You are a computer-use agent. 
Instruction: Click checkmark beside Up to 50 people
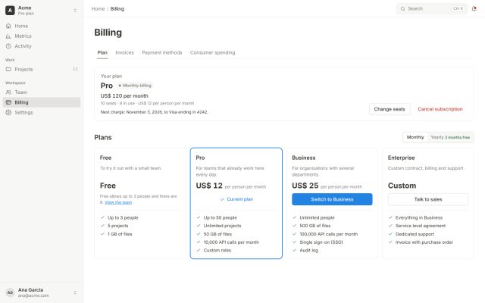pos(199,217)
